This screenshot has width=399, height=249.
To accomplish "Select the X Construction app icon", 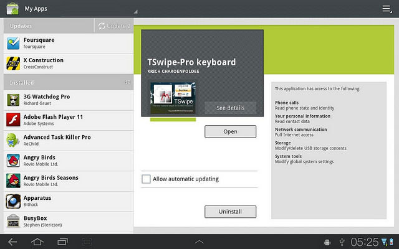I will (x=13, y=63).
